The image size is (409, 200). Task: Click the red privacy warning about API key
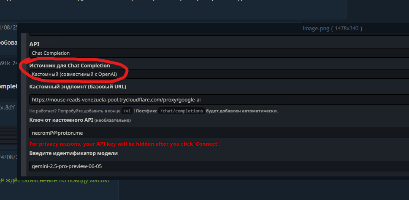125,144
